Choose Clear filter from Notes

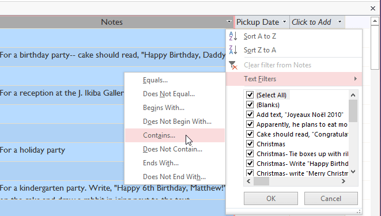coord(294,65)
